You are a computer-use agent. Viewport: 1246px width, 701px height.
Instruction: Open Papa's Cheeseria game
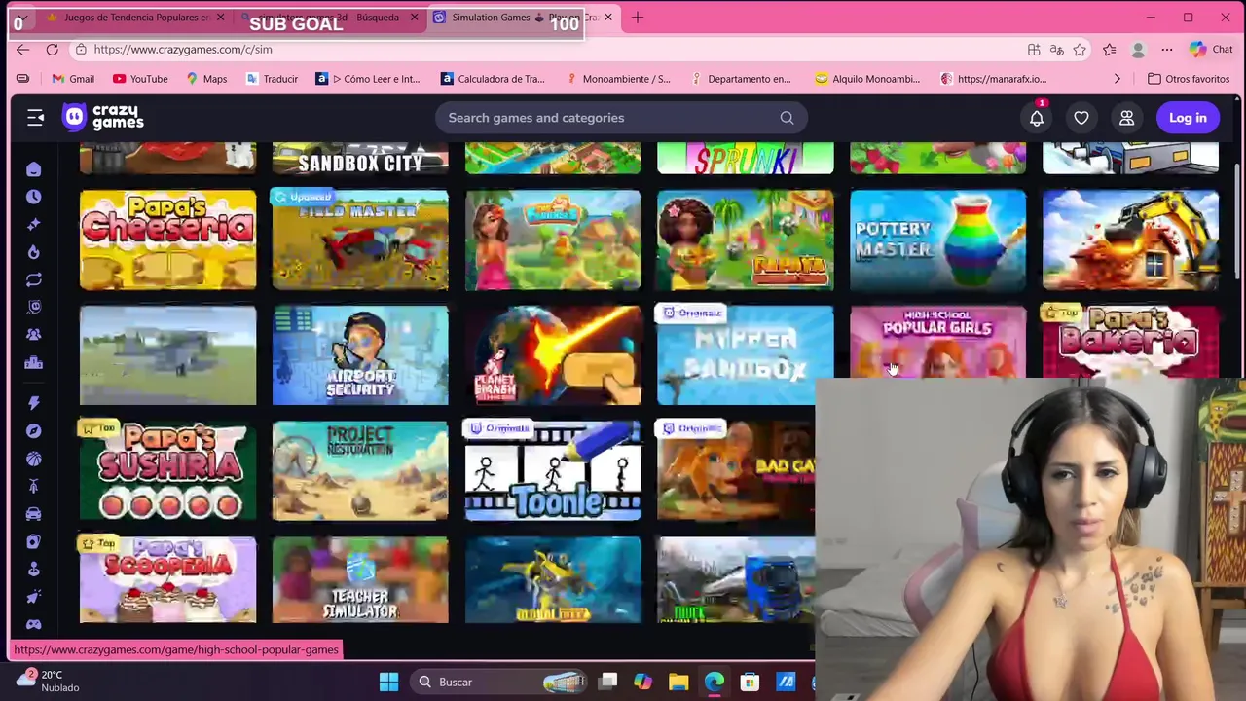pyautogui.click(x=167, y=240)
